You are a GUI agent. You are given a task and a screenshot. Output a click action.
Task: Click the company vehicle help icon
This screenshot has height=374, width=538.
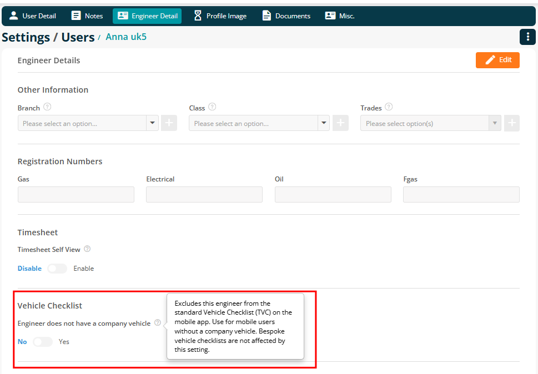pyautogui.click(x=158, y=322)
